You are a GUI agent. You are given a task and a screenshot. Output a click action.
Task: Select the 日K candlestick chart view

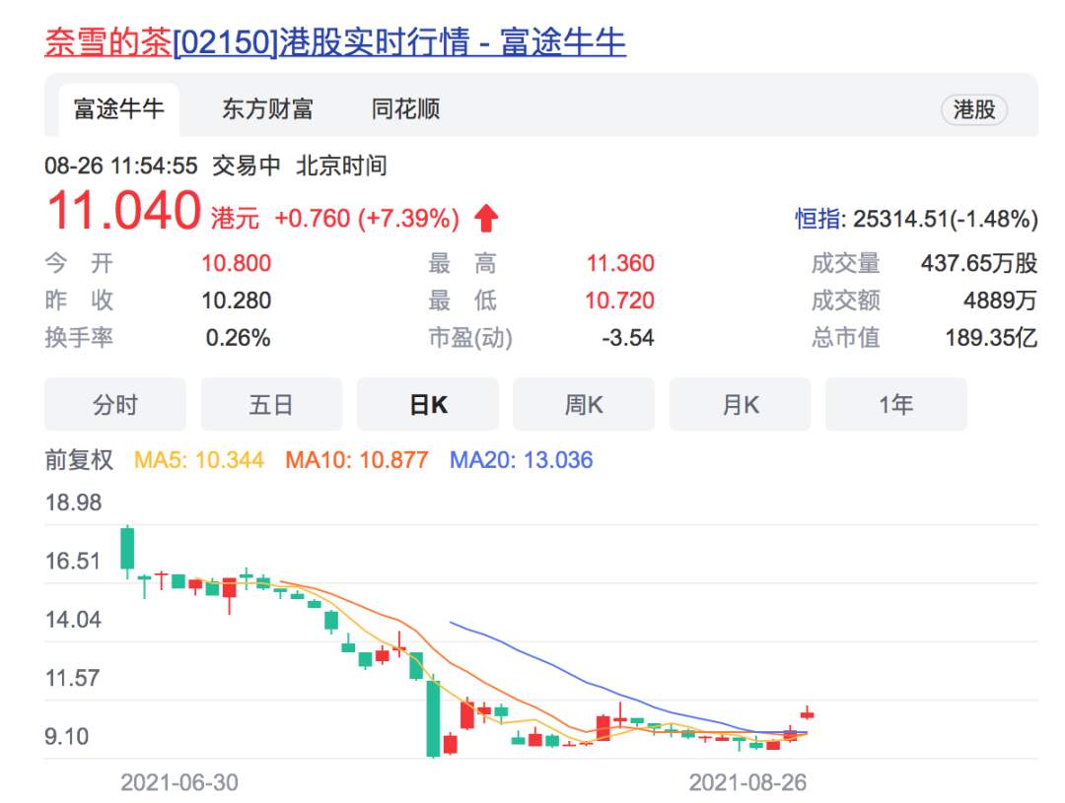427,404
